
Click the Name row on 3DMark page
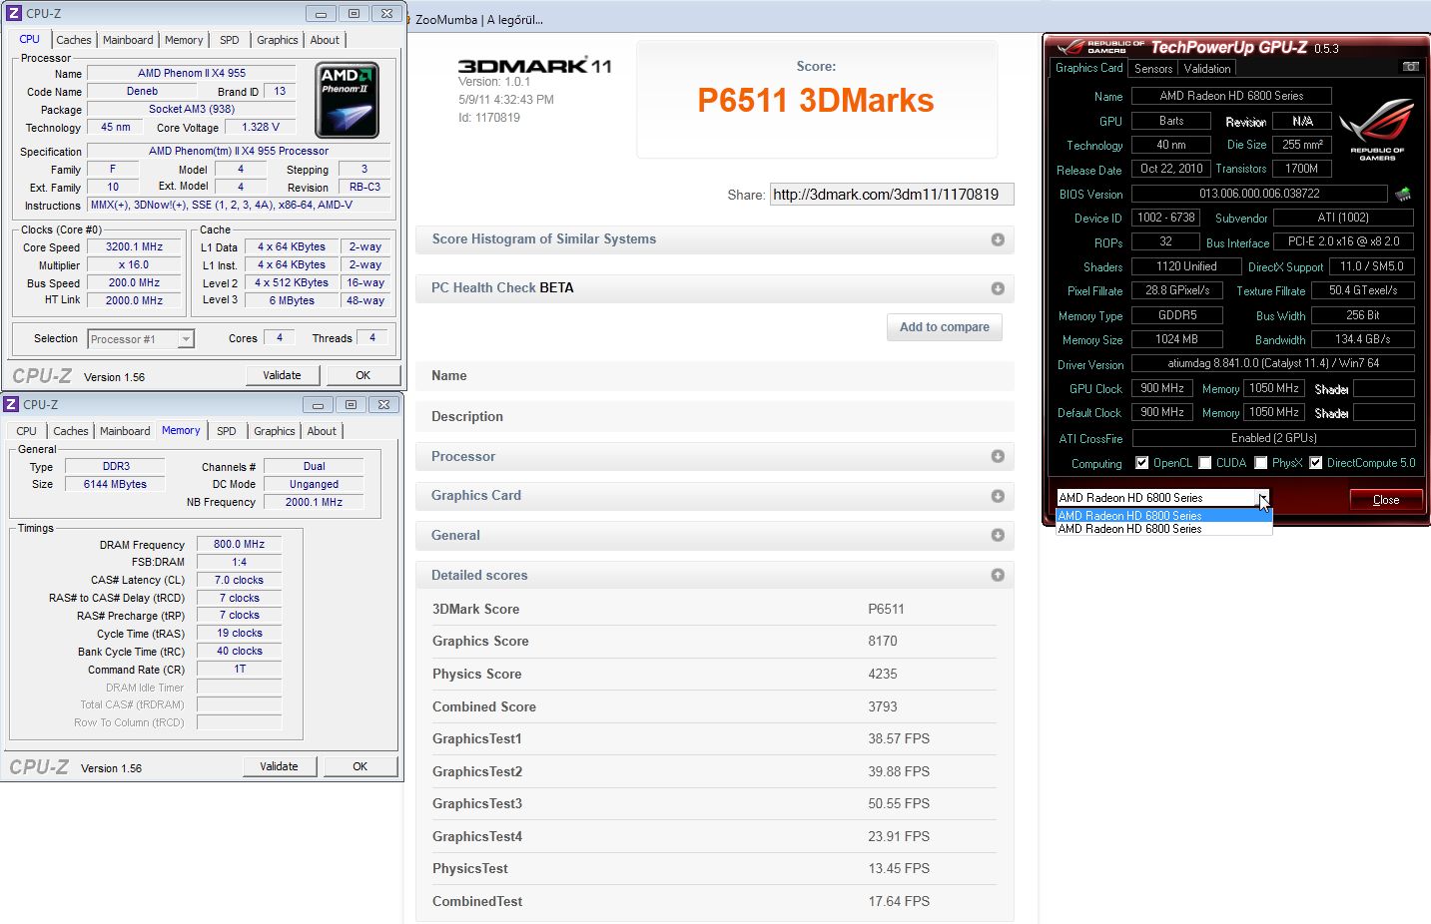715,376
